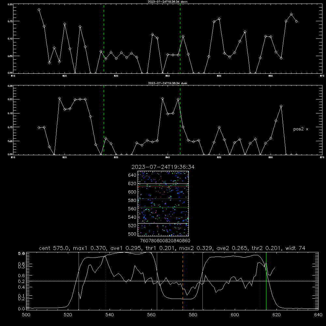Click y-axis label '540' of scatter image
This screenshot has height=326, width=326.
(x=132, y=217)
